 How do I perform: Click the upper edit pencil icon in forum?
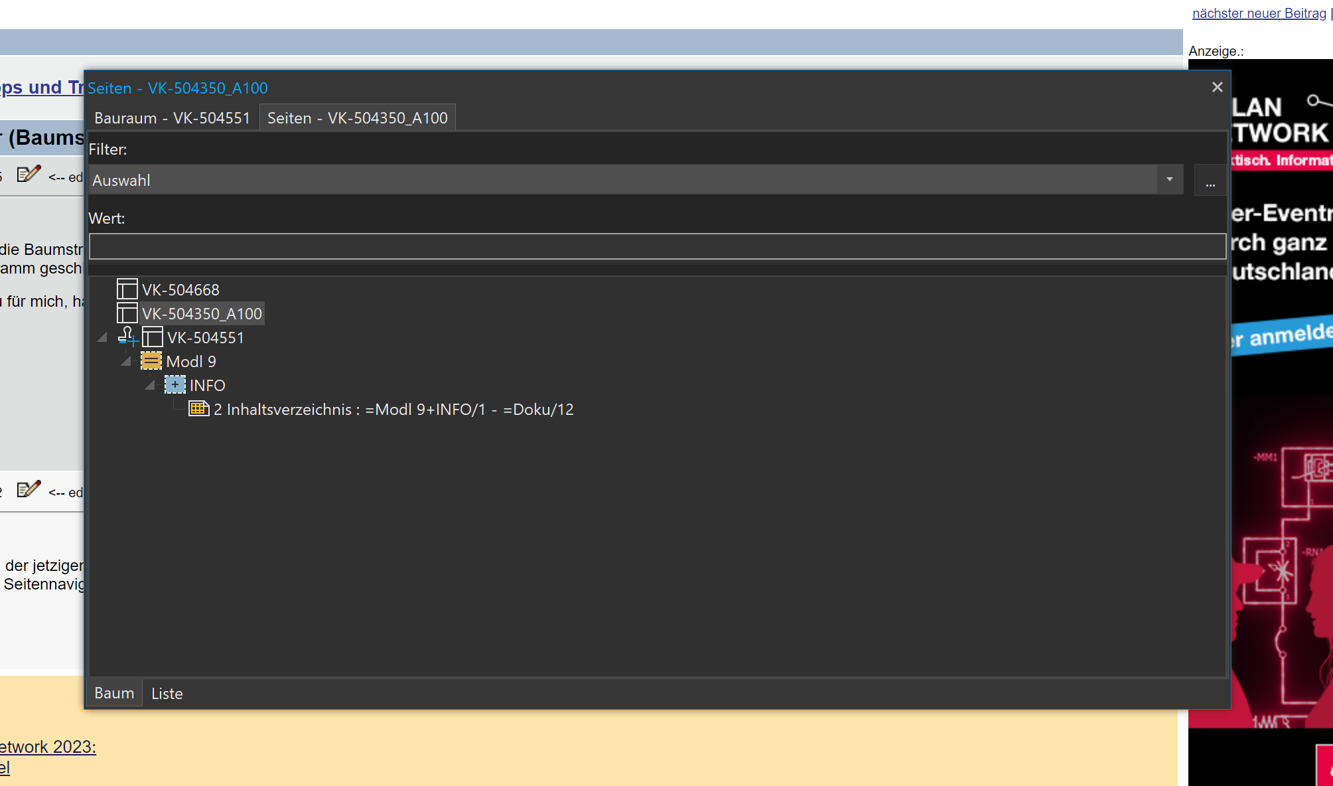coord(29,174)
